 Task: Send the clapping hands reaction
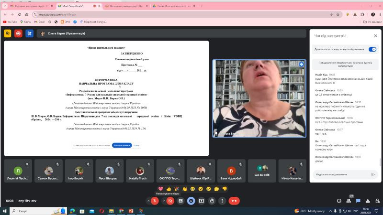[x=185, y=189]
